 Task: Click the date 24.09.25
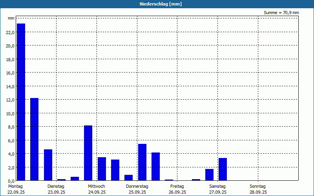tap(97, 192)
